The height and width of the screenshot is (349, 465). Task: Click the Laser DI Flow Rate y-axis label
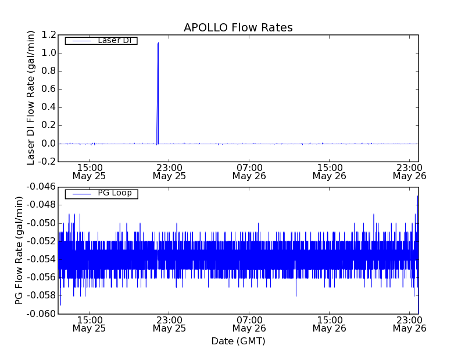pos(31,98)
